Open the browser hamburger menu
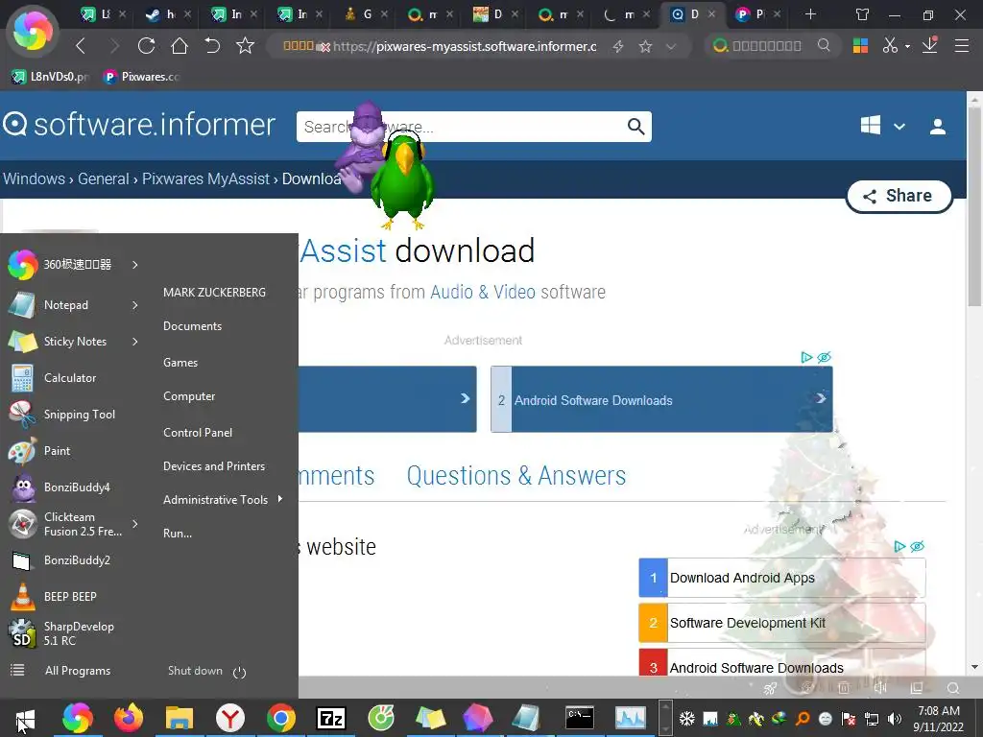 click(962, 46)
